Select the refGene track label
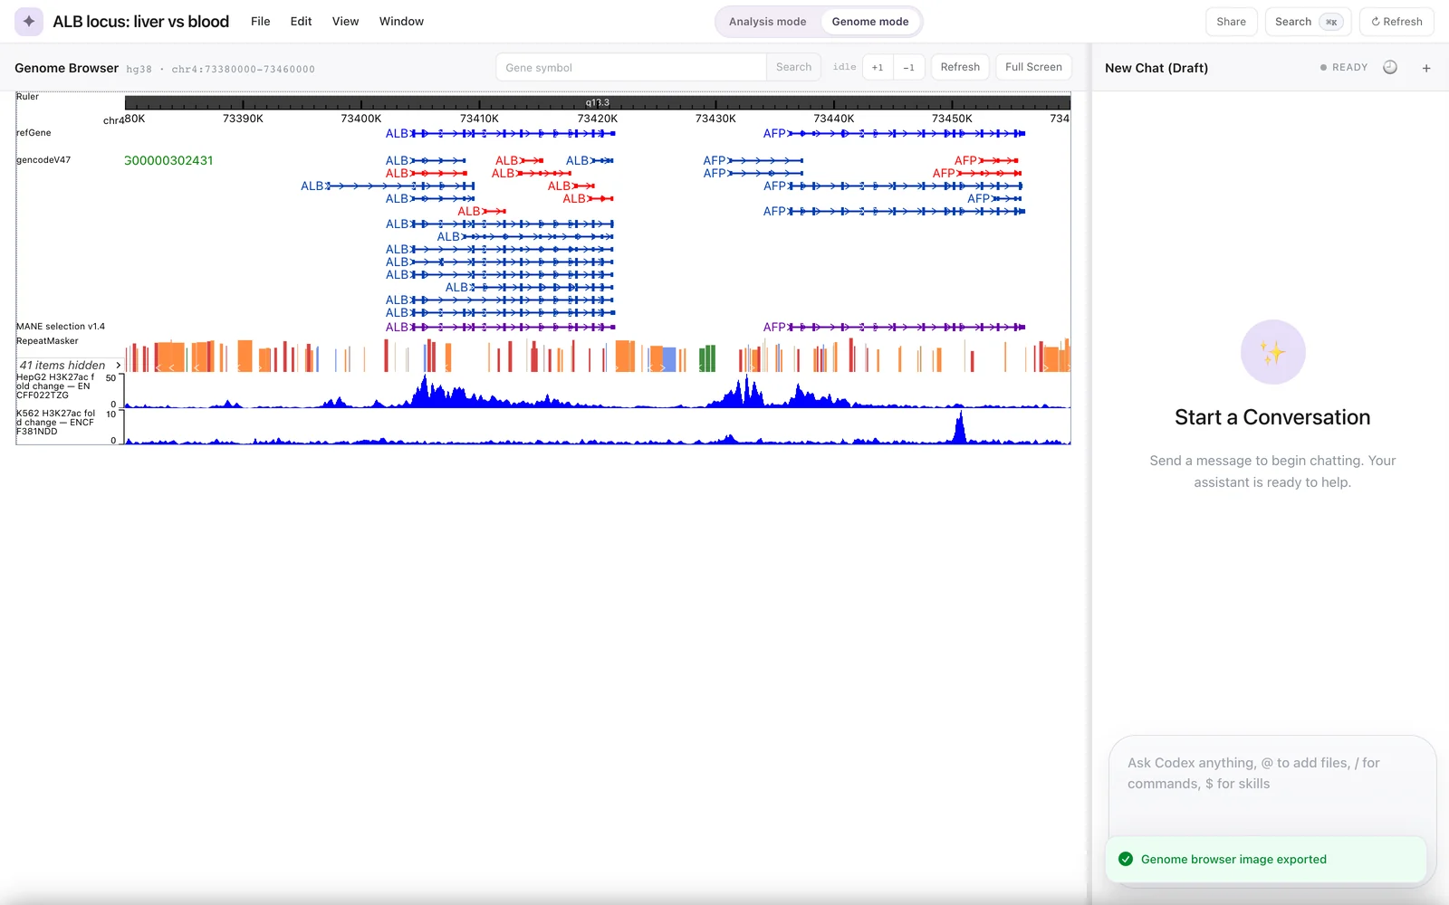This screenshot has height=905, width=1449. pos(34,133)
